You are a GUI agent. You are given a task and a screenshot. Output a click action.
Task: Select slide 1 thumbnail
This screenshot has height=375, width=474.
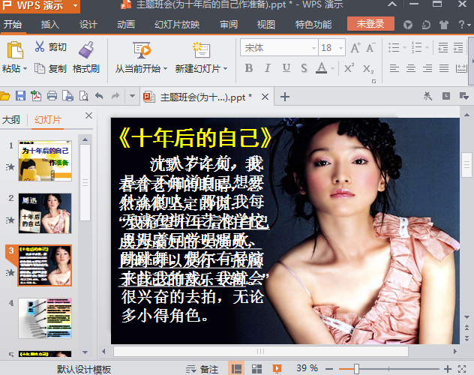[45, 160]
